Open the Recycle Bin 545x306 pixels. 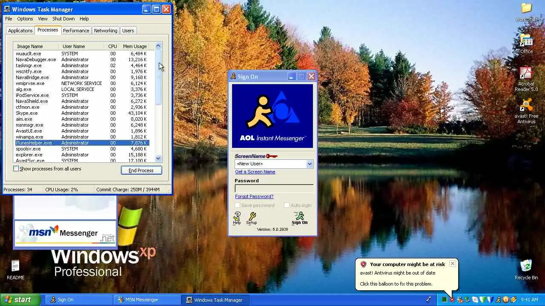[x=526, y=269]
